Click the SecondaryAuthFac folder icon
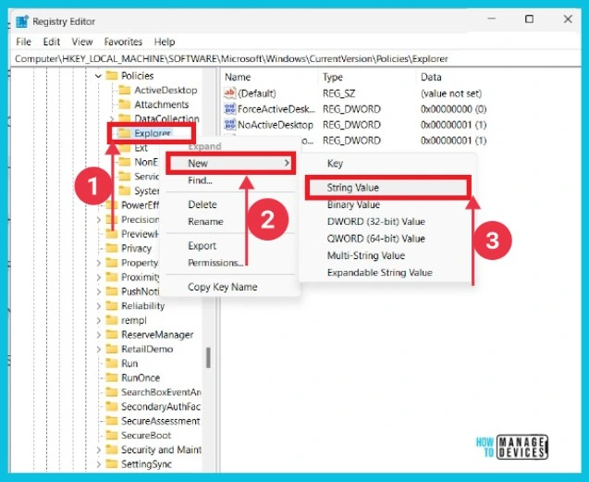Image resolution: width=589 pixels, height=482 pixels. pyautogui.click(x=112, y=406)
